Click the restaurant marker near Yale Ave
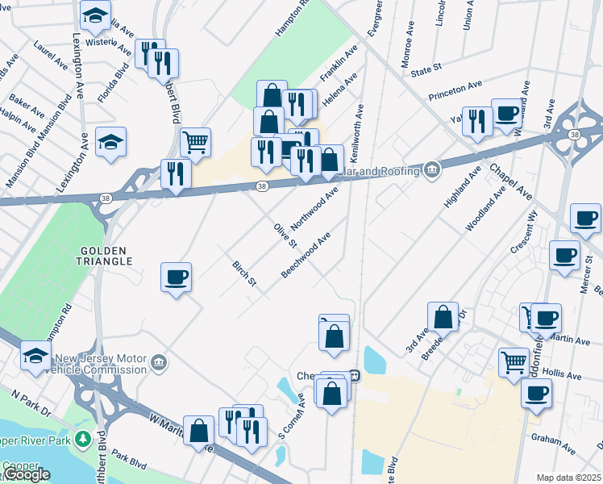Screen dimensions: 603x484 [477, 123]
